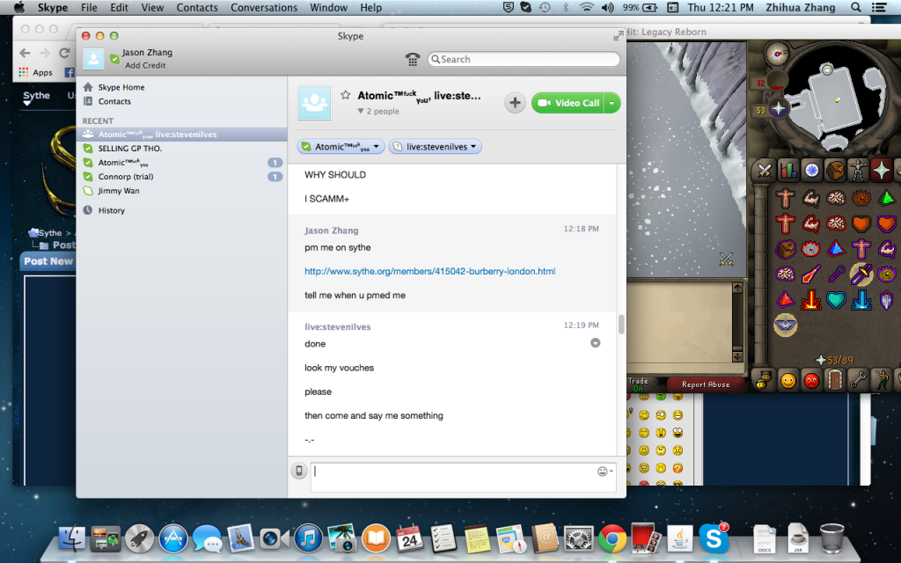This screenshot has height=563, width=901.
Task: Open the Combat Styles tab in the game
Action: pos(765,171)
